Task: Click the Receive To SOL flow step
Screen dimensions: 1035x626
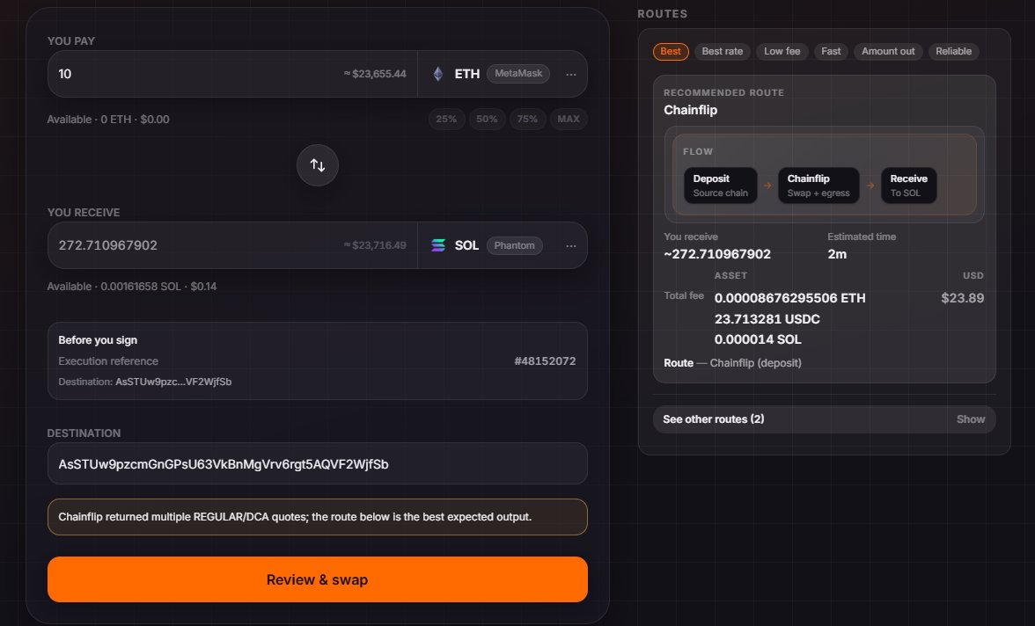Action: [x=909, y=186]
